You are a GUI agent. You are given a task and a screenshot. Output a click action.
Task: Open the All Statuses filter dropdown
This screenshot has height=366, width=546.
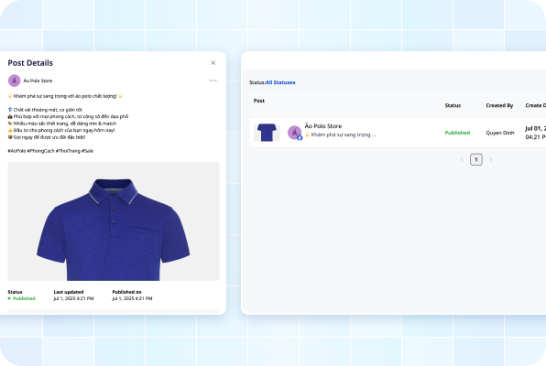(280, 82)
